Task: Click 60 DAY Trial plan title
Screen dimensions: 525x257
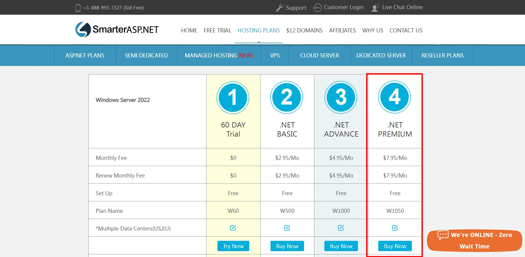Action: click(233, 129)
